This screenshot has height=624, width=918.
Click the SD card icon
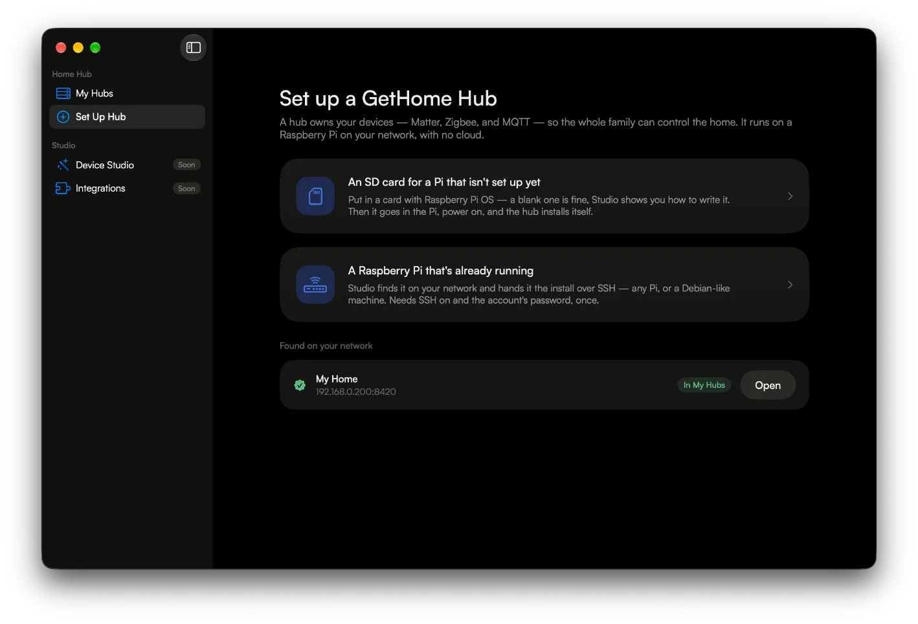click(315, 196)
